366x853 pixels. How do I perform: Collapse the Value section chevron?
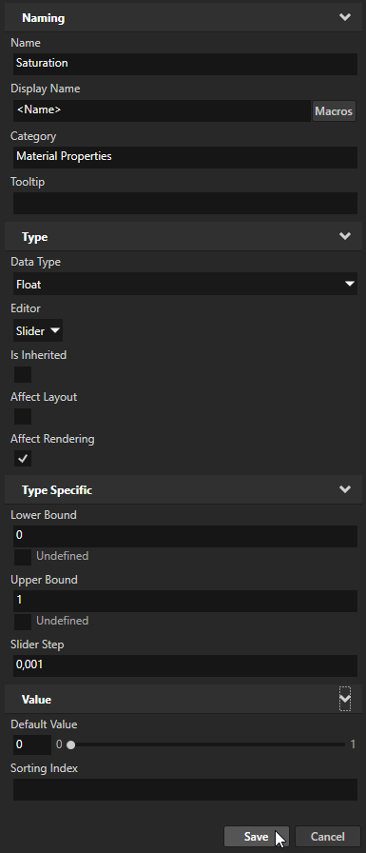click(345, 699)
